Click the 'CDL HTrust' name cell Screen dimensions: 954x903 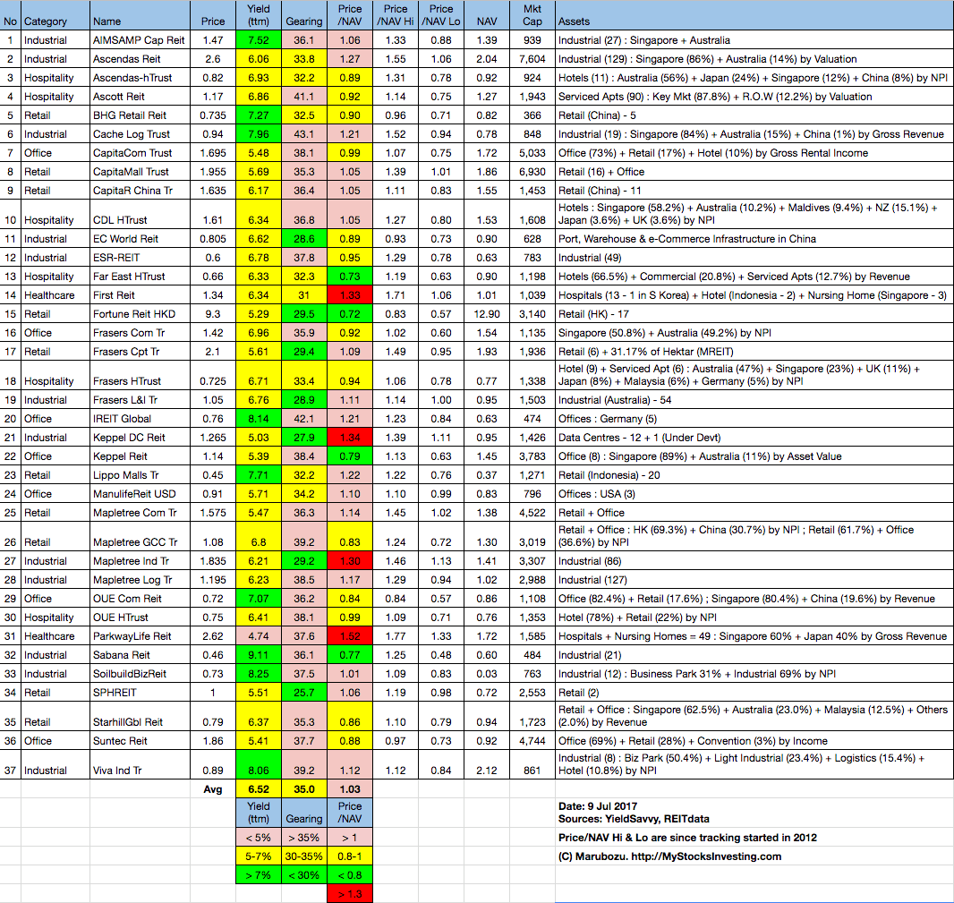click(x=140, y=215)
